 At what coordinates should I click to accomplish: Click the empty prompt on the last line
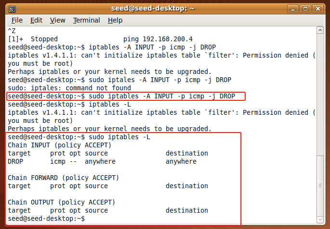click(x=46, y=219)
